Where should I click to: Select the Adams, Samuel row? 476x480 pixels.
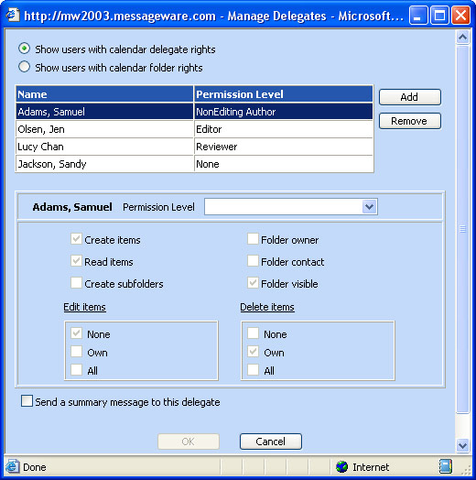pos(195,112)
